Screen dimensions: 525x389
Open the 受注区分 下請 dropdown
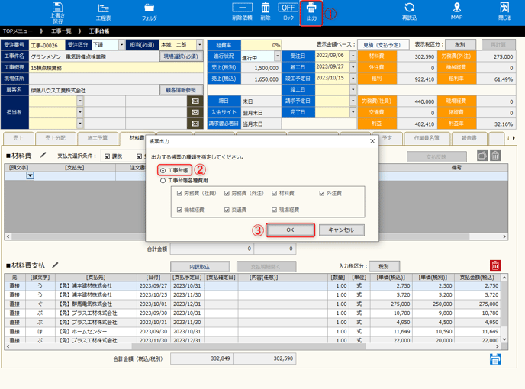click(121, 45)
